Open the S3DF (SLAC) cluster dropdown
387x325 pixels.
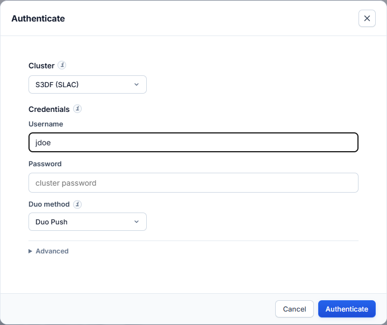[x=88, y=84]
